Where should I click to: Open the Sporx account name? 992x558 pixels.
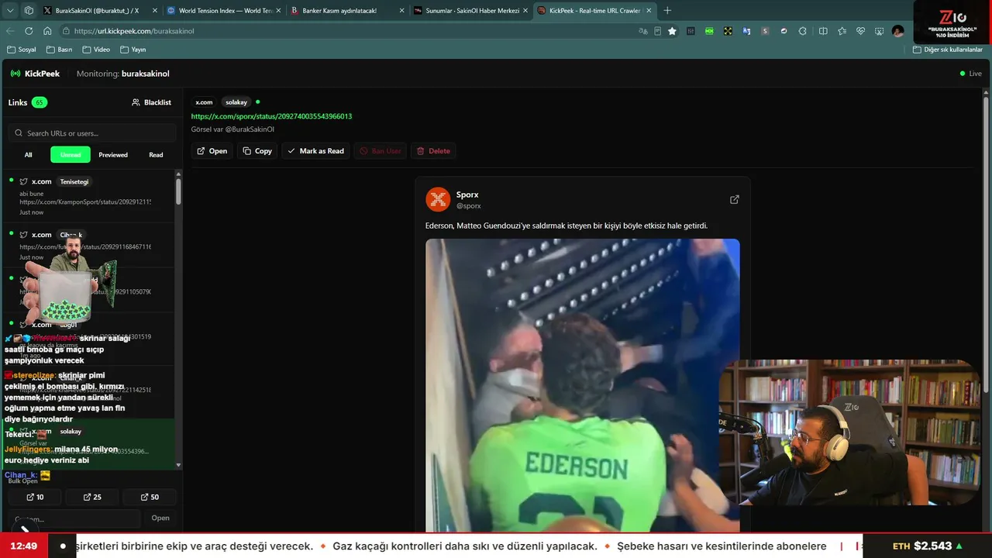(467, 195)
